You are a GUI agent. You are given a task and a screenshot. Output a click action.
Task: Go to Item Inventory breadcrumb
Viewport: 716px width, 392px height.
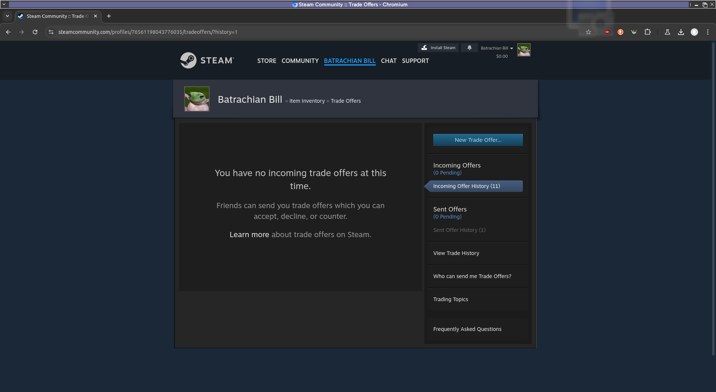(x=307, y=101)
